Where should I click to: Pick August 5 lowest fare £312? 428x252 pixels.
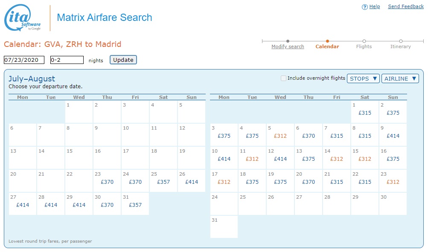click(280, 136)
